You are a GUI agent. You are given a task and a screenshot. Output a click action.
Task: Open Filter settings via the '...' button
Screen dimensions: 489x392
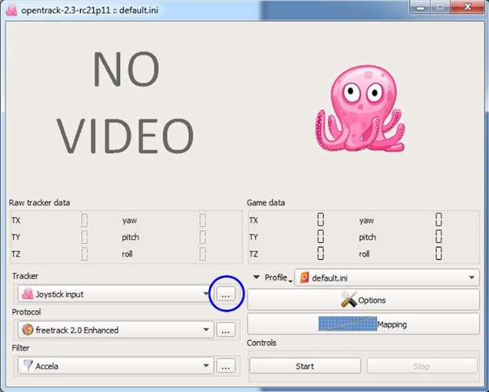point(226,366)
